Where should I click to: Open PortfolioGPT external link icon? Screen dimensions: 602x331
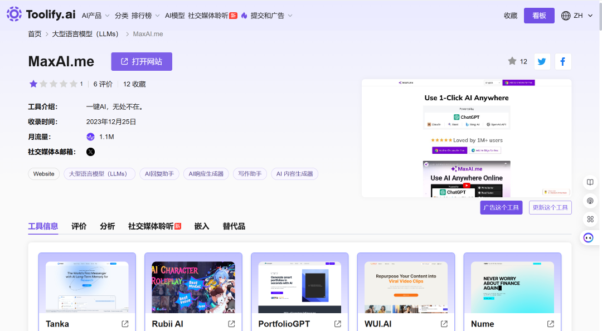338,324
